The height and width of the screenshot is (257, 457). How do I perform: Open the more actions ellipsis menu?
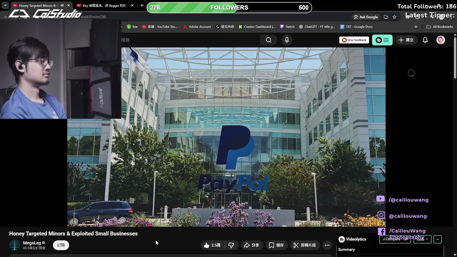click(327, 245)
